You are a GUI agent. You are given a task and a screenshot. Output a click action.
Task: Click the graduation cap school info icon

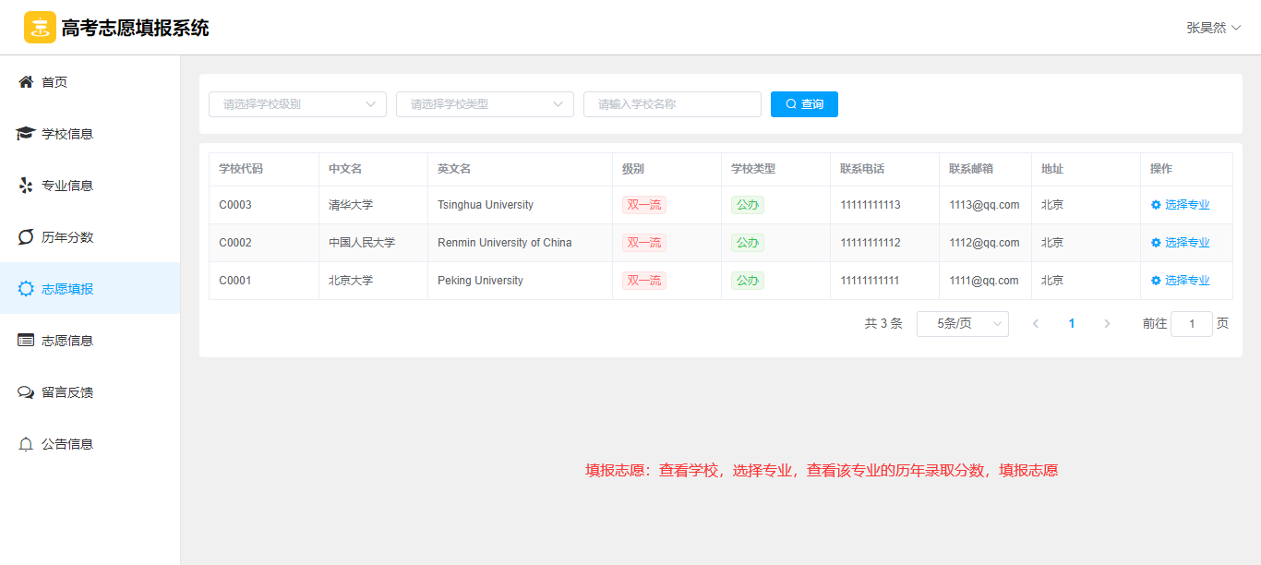tap(26, 134)
